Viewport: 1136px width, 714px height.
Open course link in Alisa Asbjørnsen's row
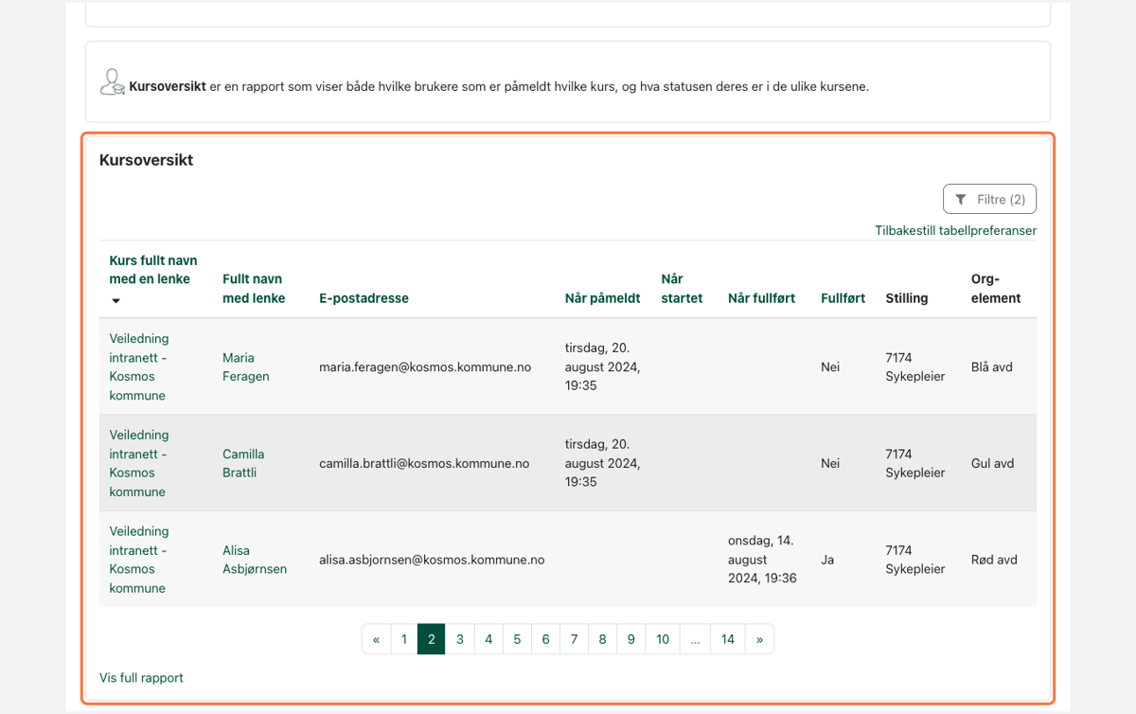(x=139, y=560)
